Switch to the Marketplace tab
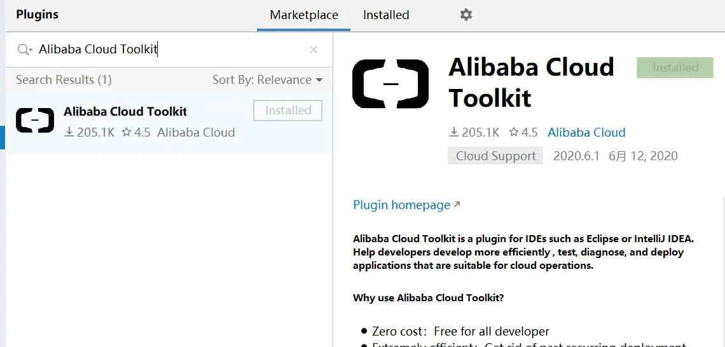The width and height of the screenshot is (725, 347). point(304,15)
